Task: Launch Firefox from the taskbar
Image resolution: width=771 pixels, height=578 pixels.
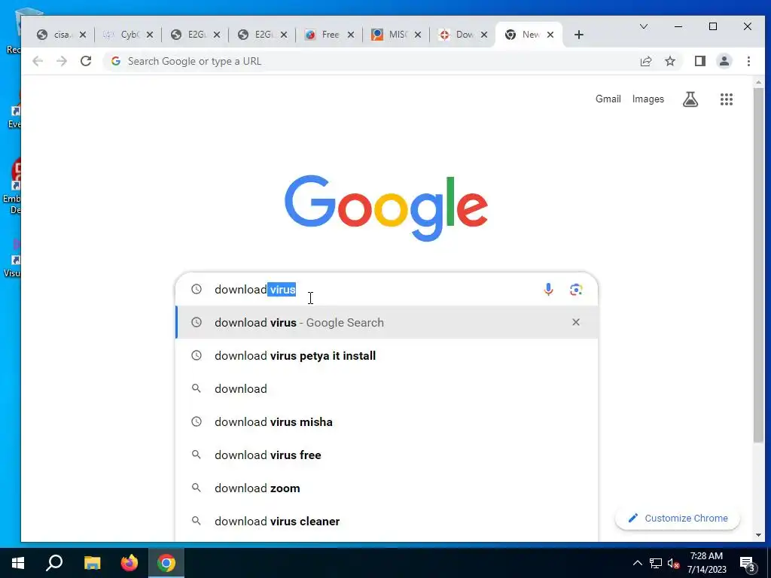Action: coord(130,563)
